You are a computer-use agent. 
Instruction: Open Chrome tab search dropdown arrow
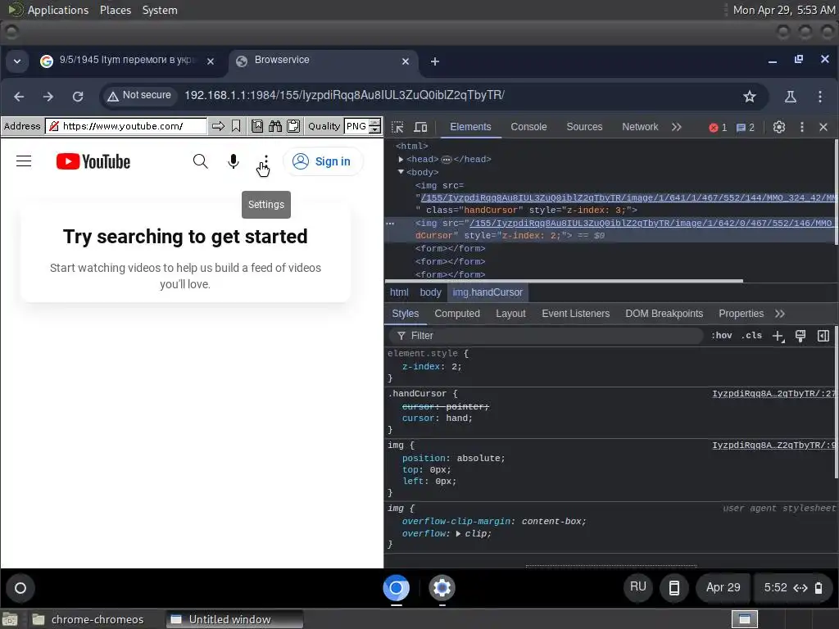tap(17, 61)
